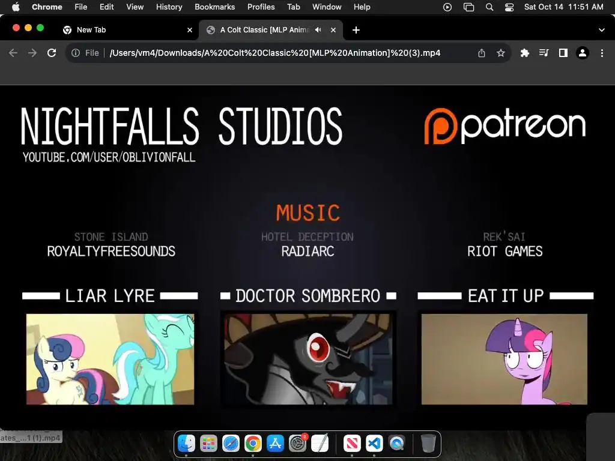Open the History menu
Viewport: 615px width, 461px height.
click(x=169, y=7)
